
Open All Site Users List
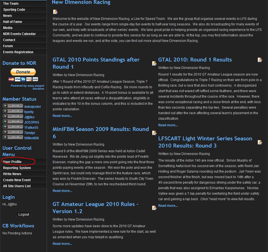point(24,186)
